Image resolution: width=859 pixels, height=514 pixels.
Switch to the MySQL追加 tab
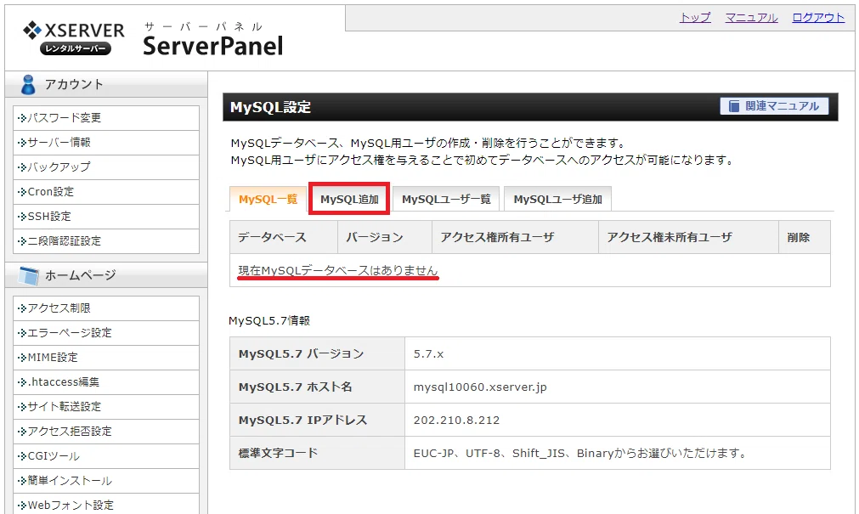349,199
